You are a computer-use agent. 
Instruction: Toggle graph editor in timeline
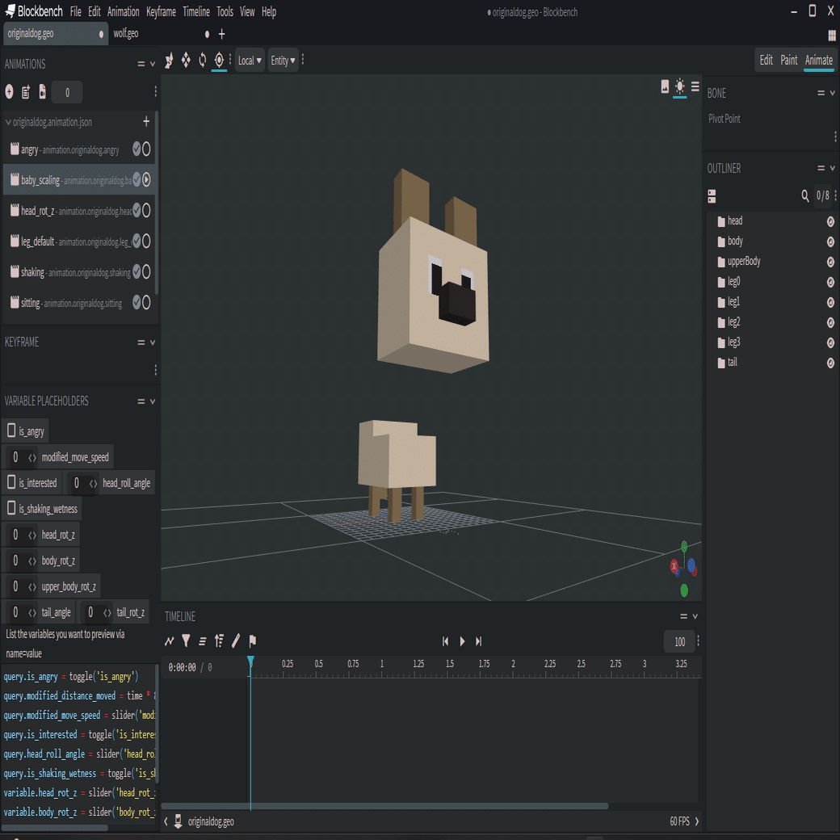point(170,641)
